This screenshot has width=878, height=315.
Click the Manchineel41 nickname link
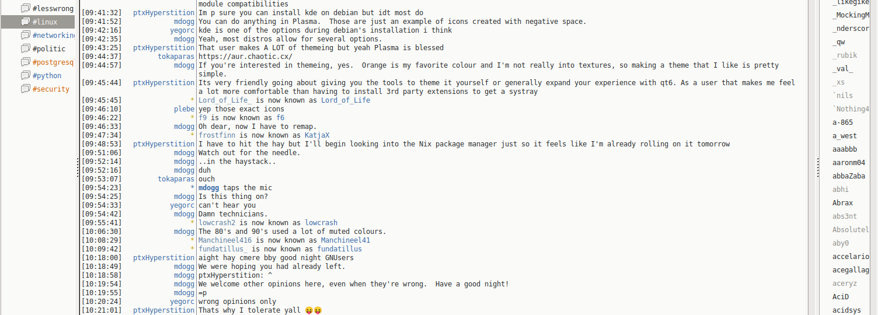pos(345,240)
